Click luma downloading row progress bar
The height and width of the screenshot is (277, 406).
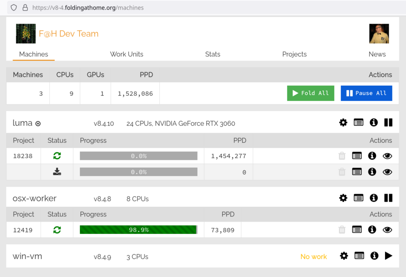point(138,172)
